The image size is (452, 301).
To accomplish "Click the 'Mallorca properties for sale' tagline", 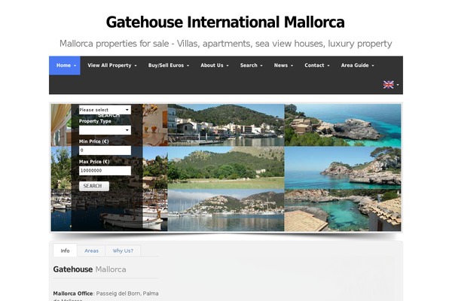I will click(x=225, y=44).
